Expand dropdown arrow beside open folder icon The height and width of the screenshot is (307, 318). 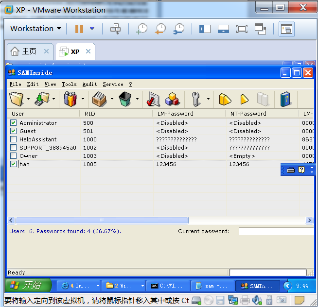[28, 99]
